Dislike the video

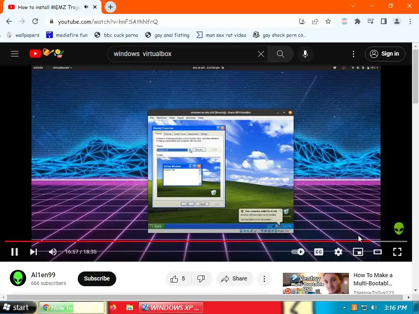(201, 279)
